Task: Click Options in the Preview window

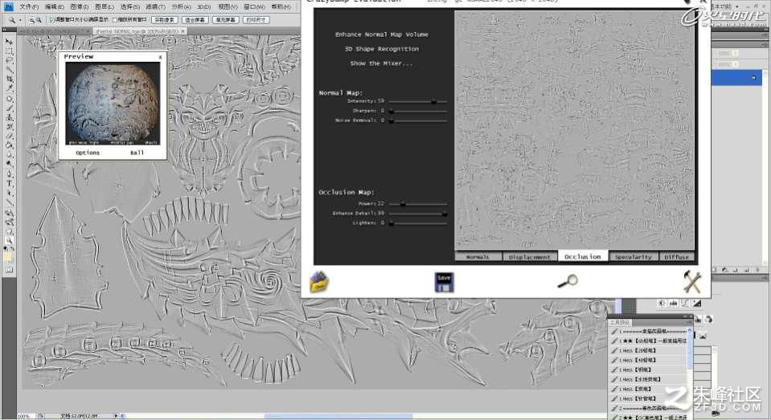Action: point(88,153)
